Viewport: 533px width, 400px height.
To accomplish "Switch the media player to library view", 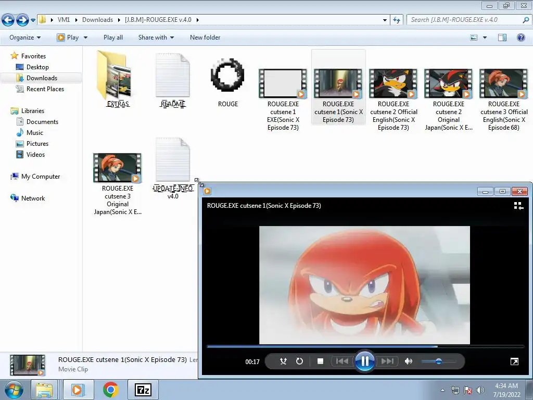I will pyautogui.click(x=518, y=206).
